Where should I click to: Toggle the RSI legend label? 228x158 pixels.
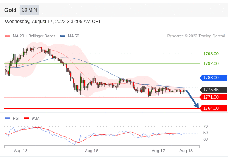[16, 118]
